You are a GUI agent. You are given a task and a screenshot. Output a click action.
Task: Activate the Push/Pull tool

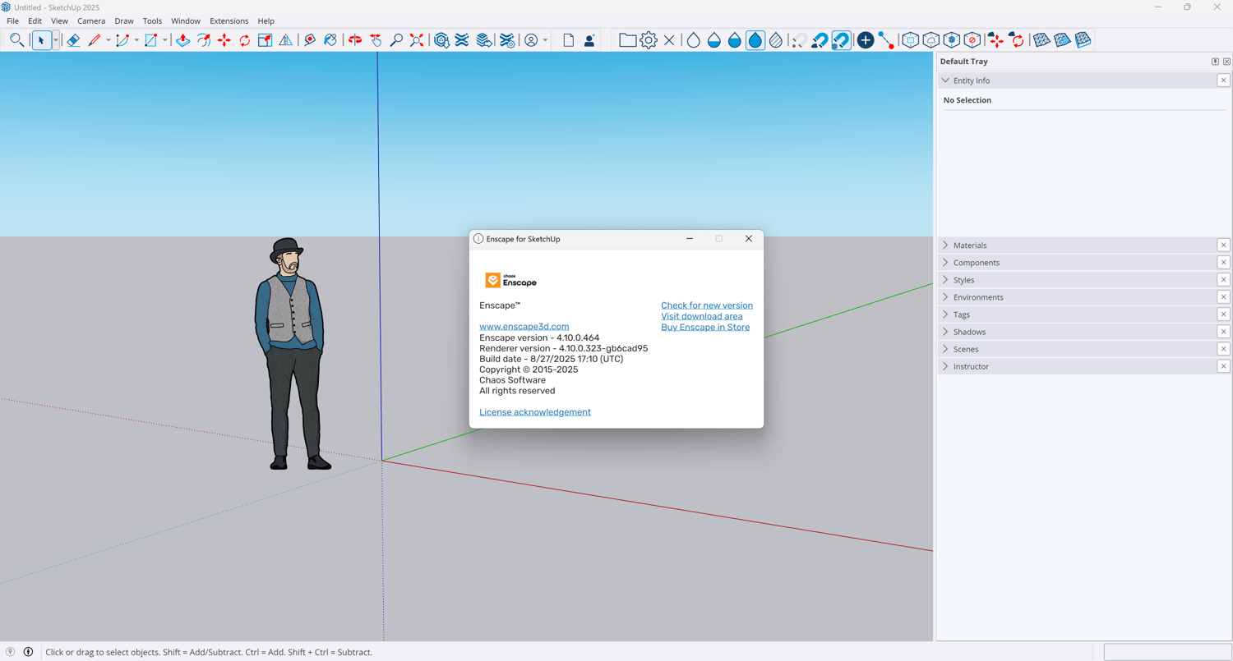pos(183,40)
